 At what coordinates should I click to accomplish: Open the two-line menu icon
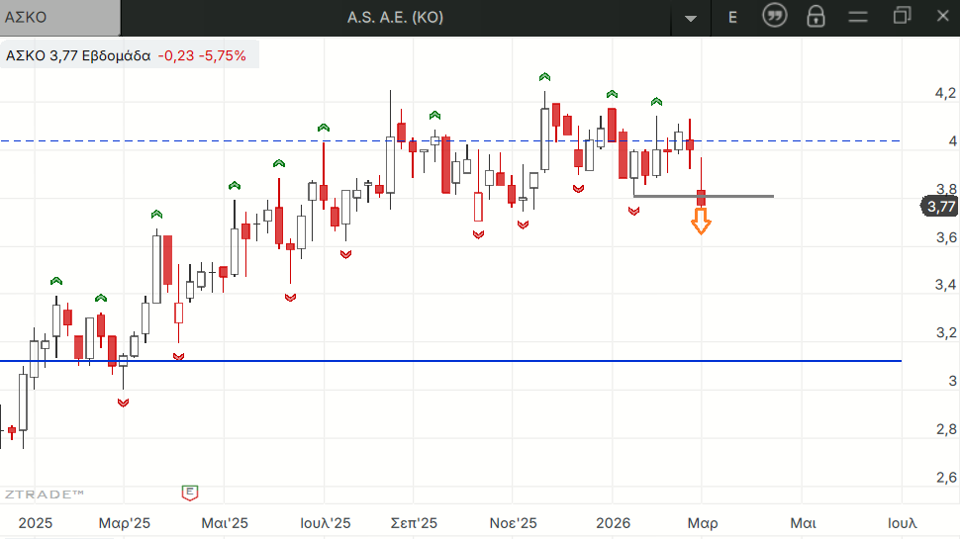click(858, 16)
